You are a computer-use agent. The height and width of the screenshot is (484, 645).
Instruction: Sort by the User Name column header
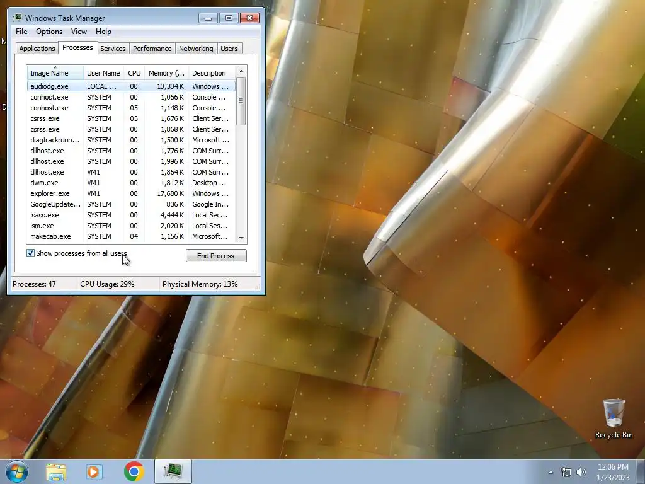coord(103,72)
